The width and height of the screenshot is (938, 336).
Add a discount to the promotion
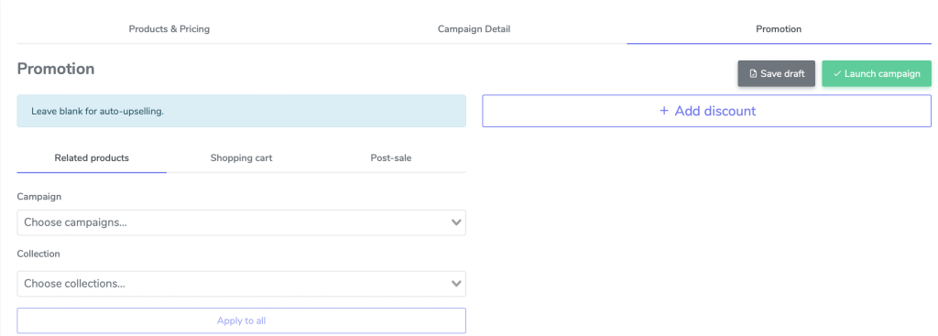pyautogui.click(x=706, y=111)
